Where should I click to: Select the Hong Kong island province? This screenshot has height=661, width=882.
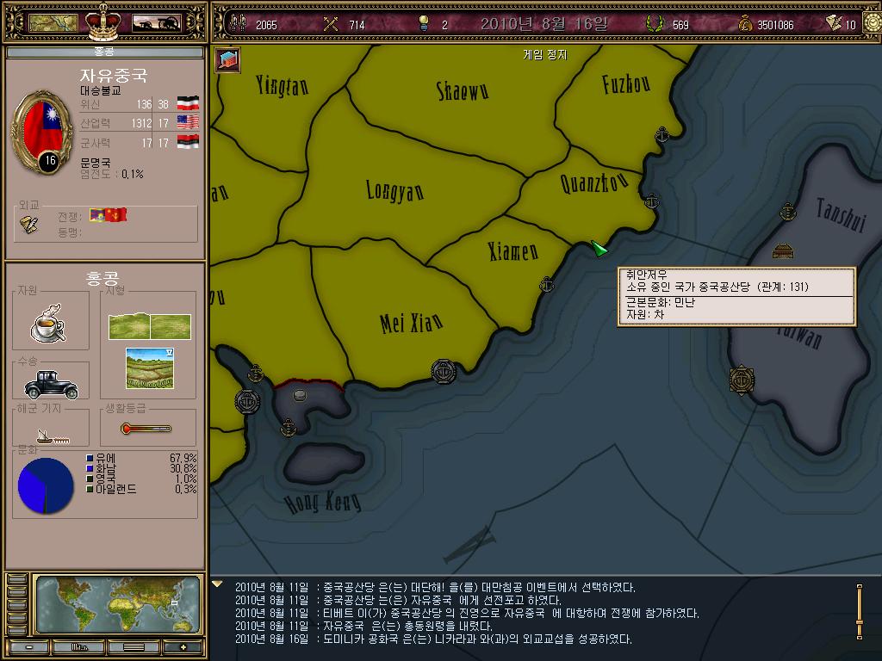tap(325, 462)
